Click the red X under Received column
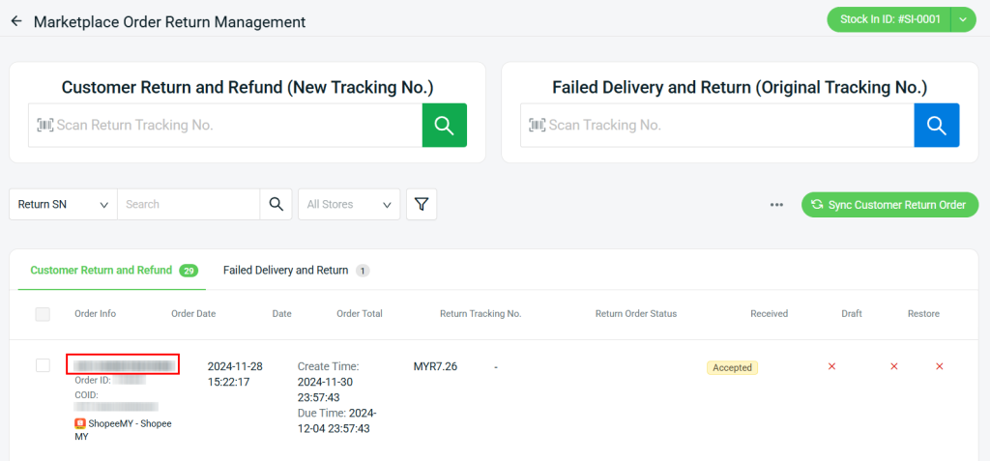This screenshot has height=461, width=990. pos(831,366)
